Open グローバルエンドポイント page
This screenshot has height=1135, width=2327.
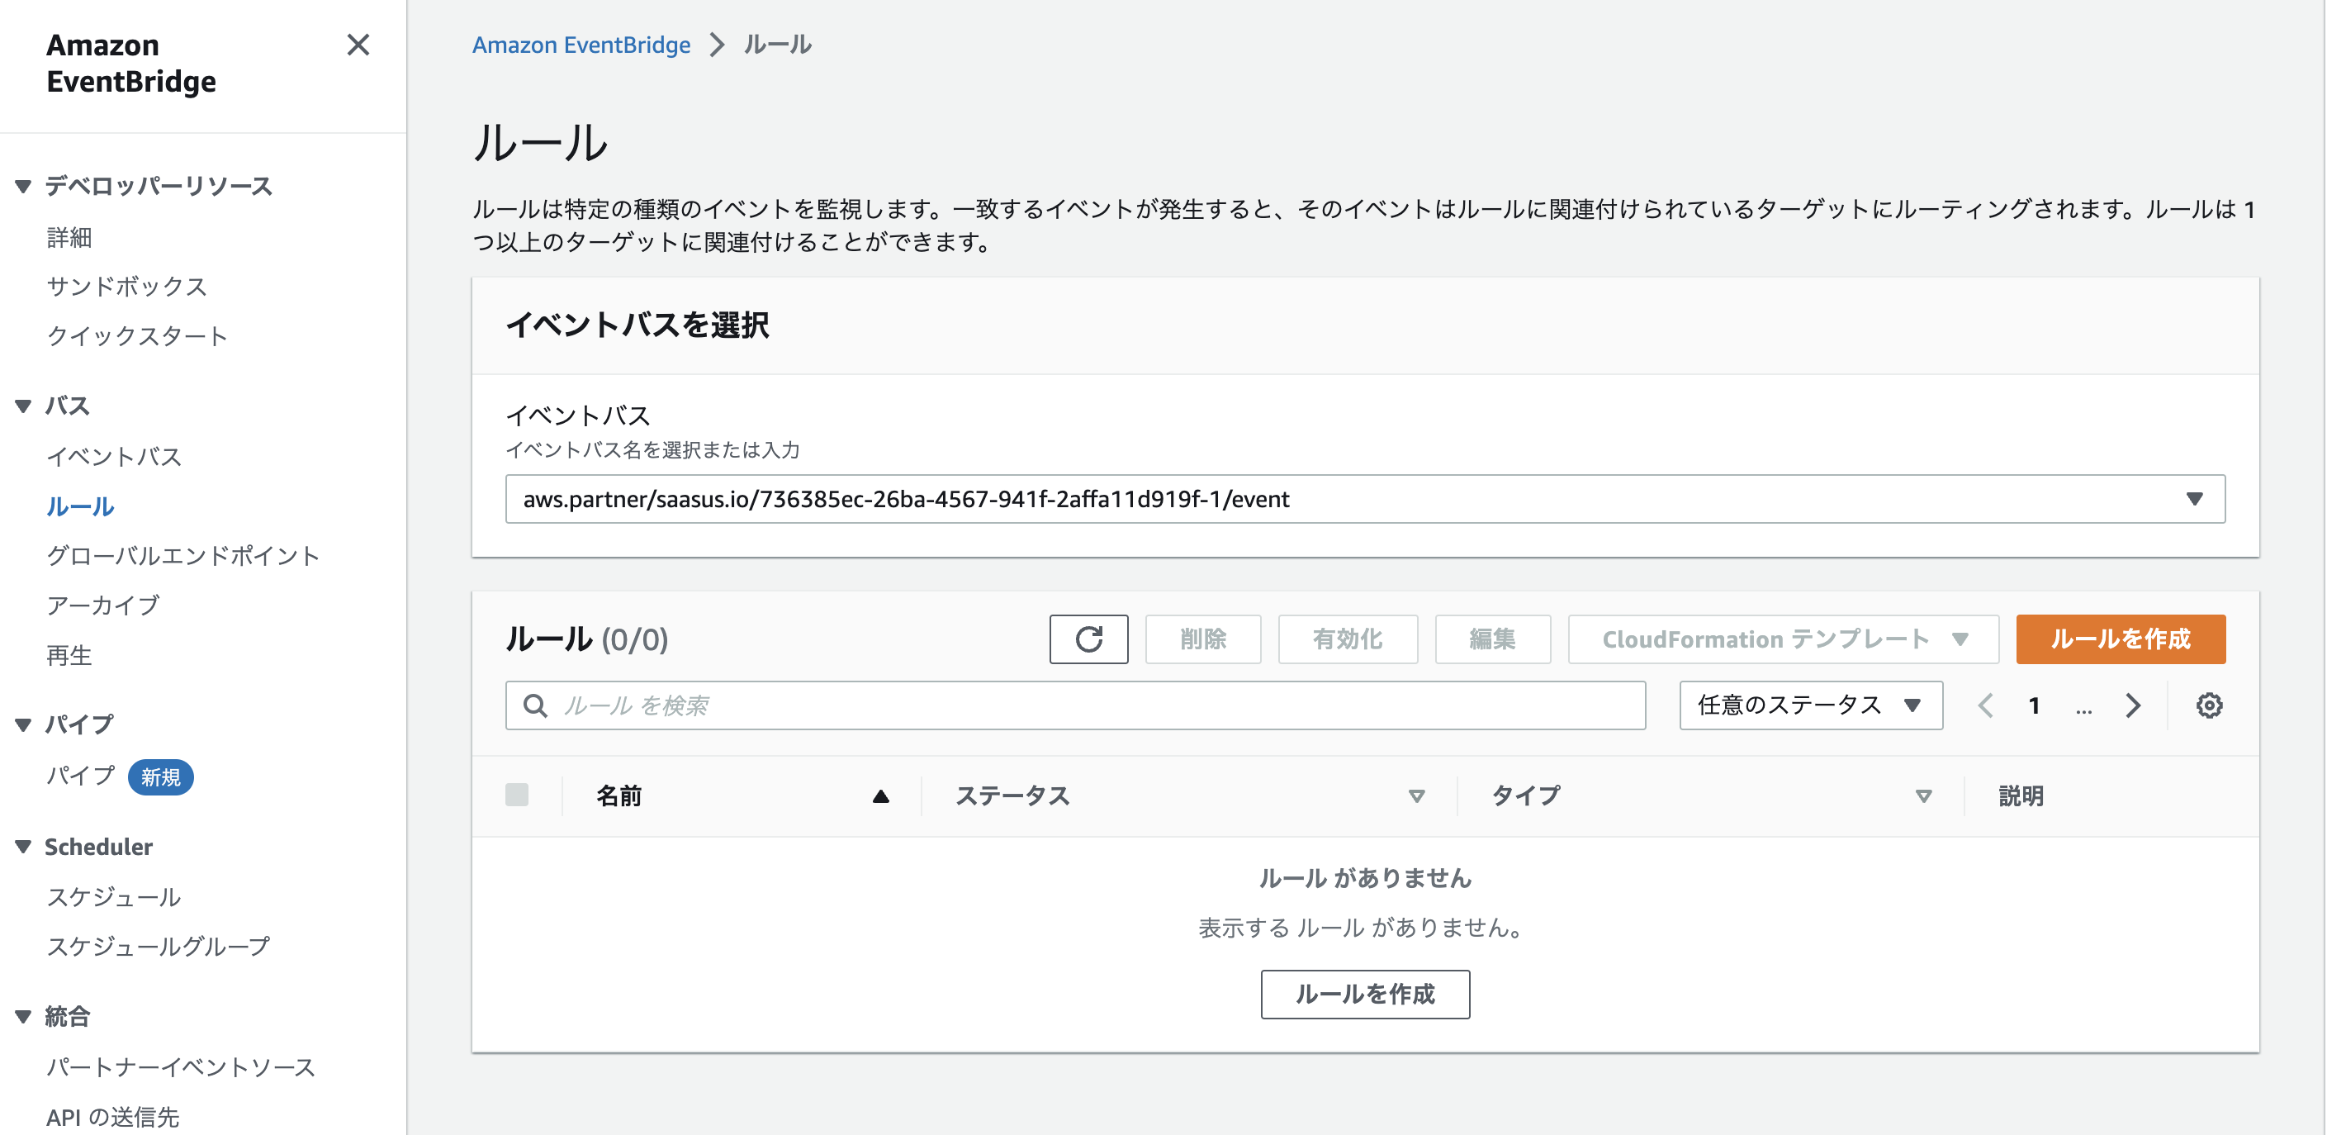(x=182, y=555)
